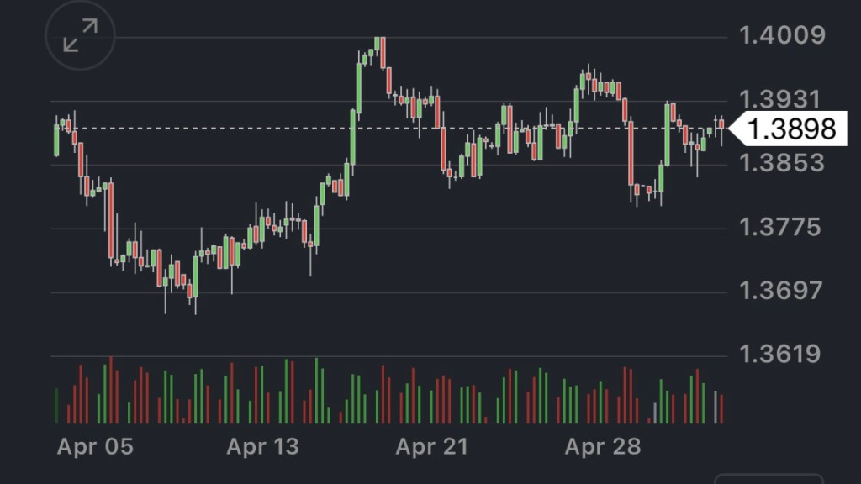861x484 pixels.
Task: Click the fullscreen expand arrows icon
Action: (x=81, y=36)
